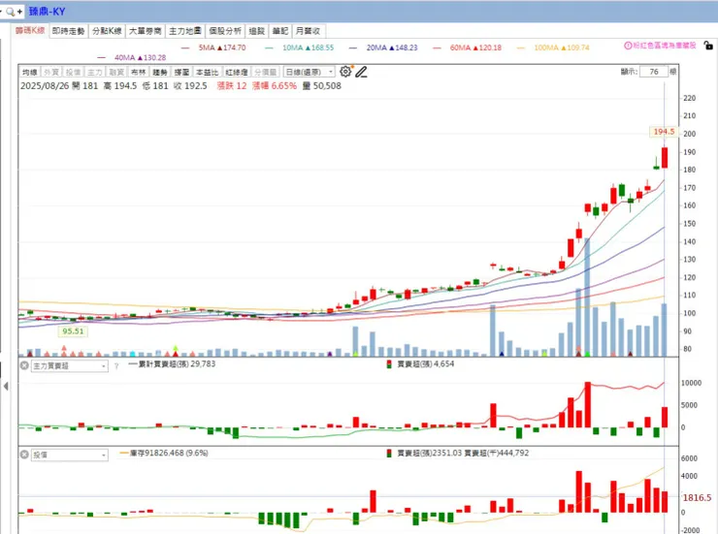
Task: Toggle 紅綠燈 overlay button
Action: 237,73
